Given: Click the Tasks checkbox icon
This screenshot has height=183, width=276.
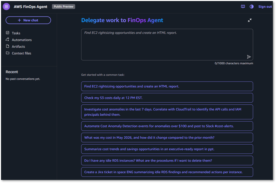Looking at the screenshot, I should pos(8,33).
